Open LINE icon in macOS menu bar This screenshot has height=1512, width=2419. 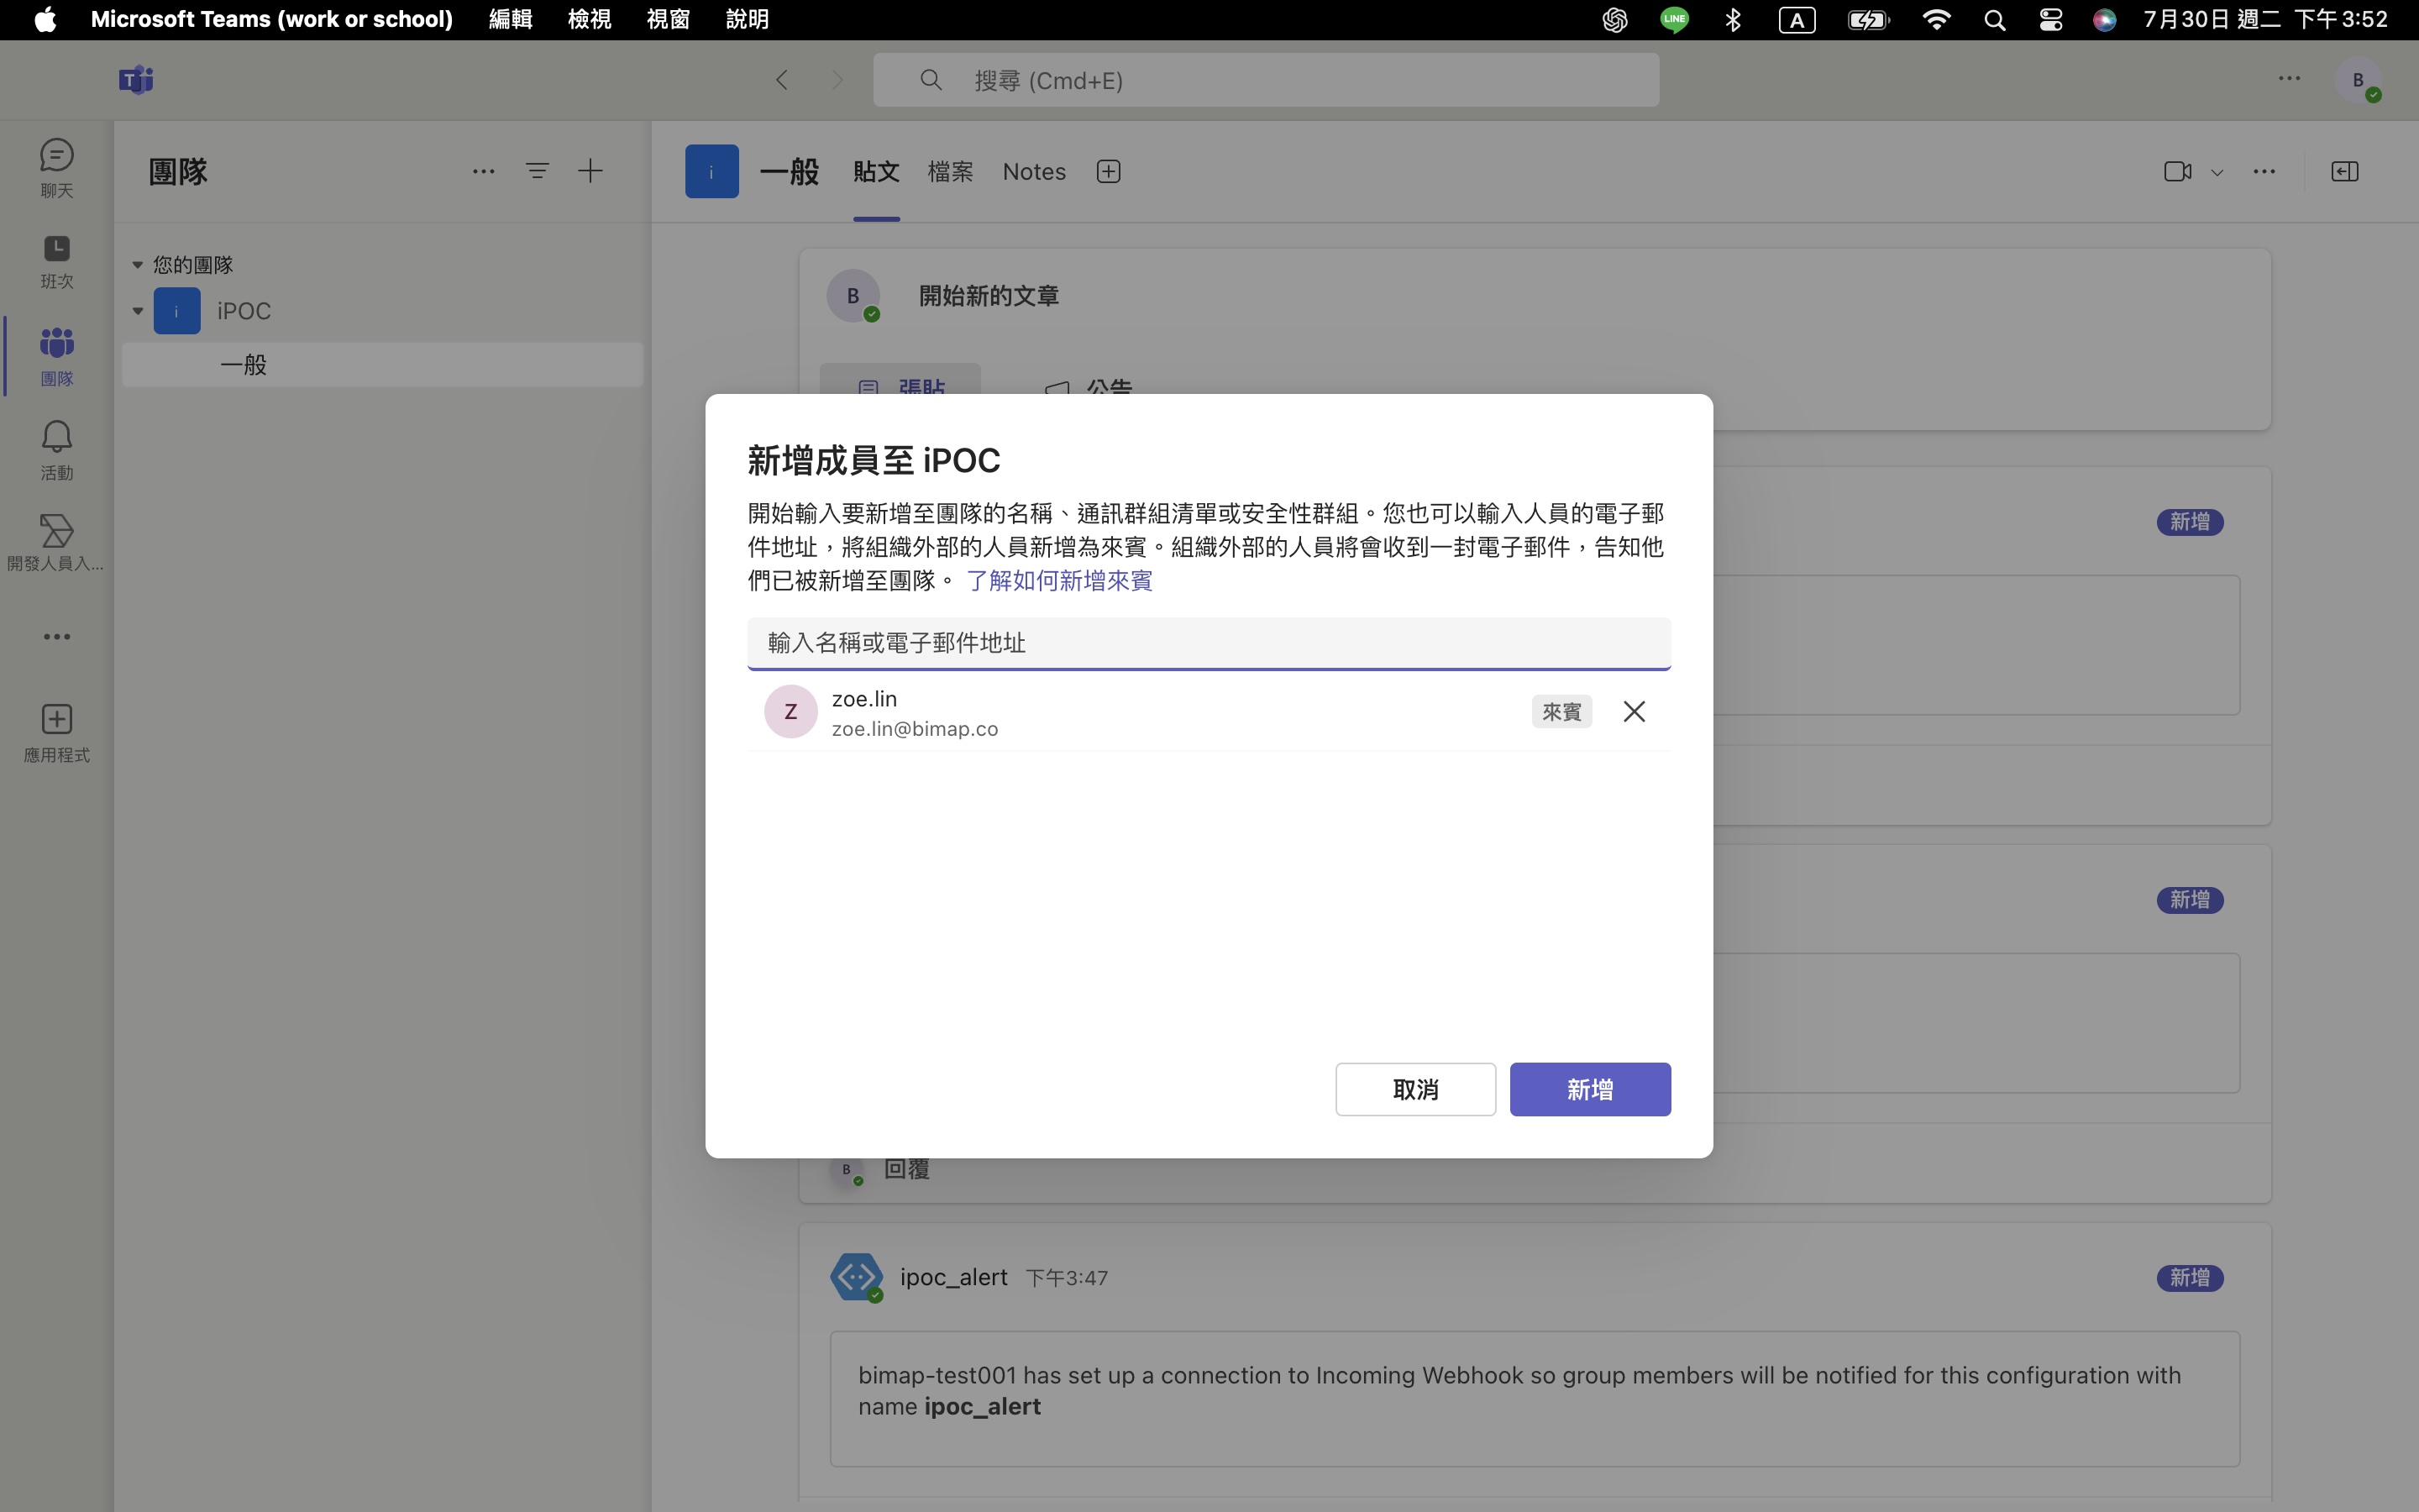[1674, 20]
